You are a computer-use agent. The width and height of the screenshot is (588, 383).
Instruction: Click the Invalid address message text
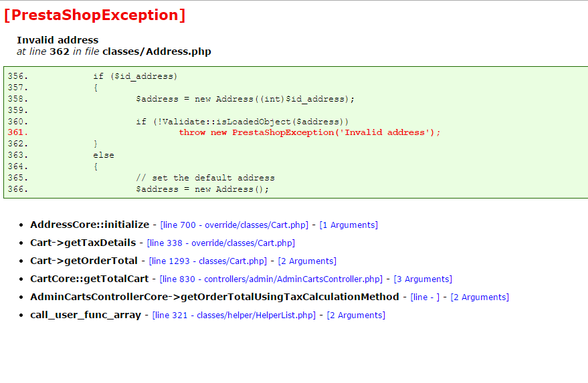[x=58, y=40]
